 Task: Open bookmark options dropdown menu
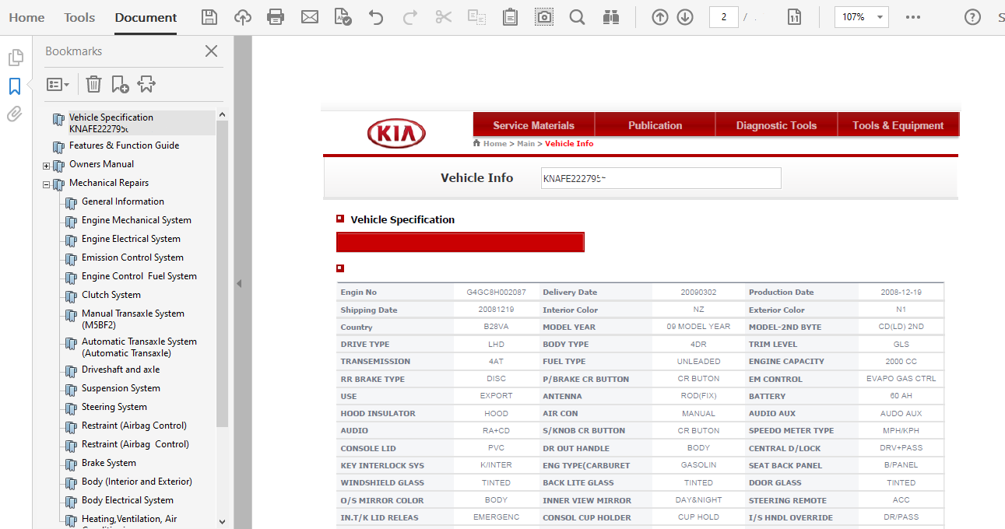tap(58, 84)
